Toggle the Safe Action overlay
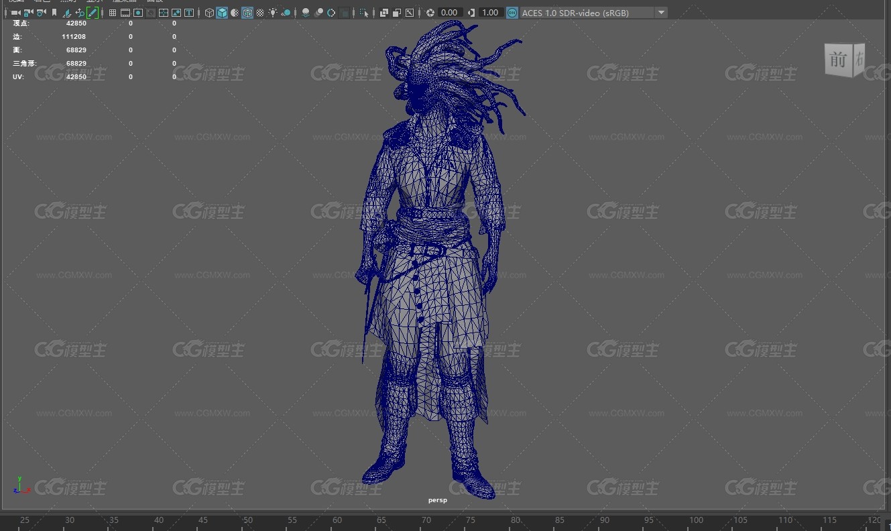The height and width of the screenshot is (531, 891). click(176, 13)
